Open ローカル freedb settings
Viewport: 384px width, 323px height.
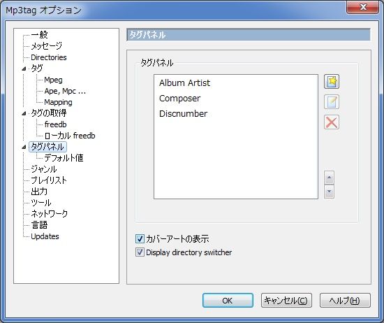[x=70, y=136]
